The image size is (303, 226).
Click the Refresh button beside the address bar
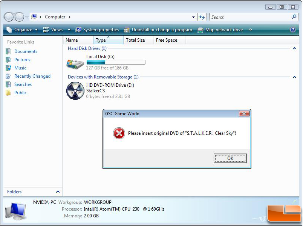[x=202, y=17]
